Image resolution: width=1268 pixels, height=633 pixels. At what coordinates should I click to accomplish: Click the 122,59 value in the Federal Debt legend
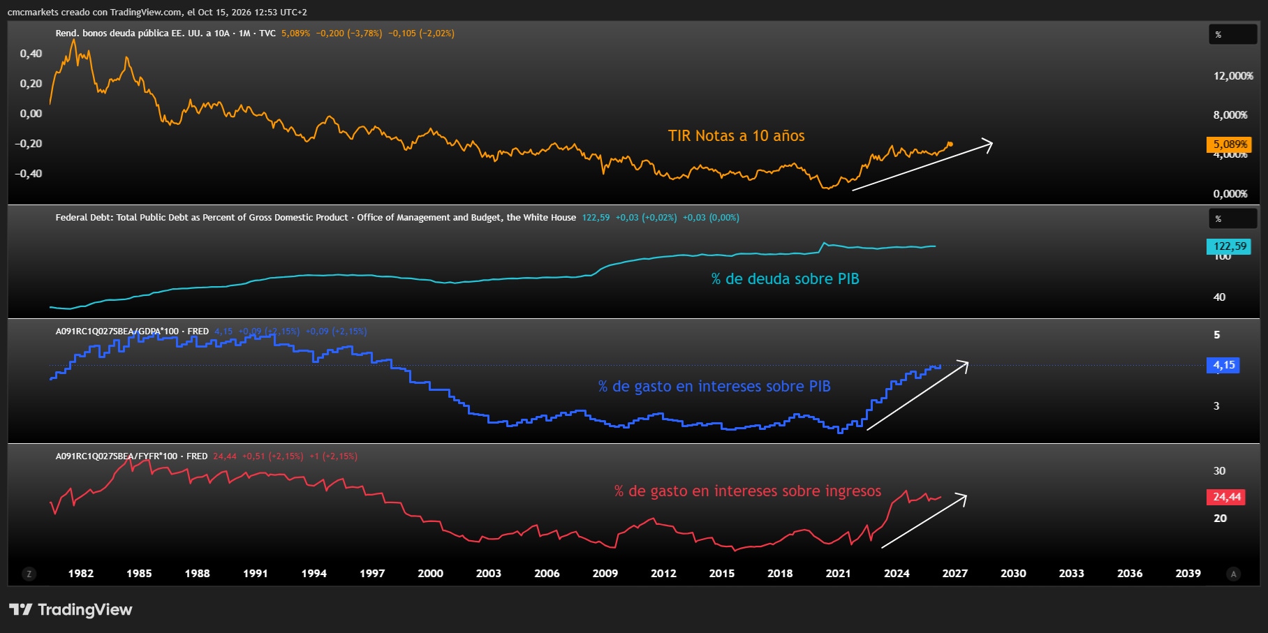click(596, 218)
